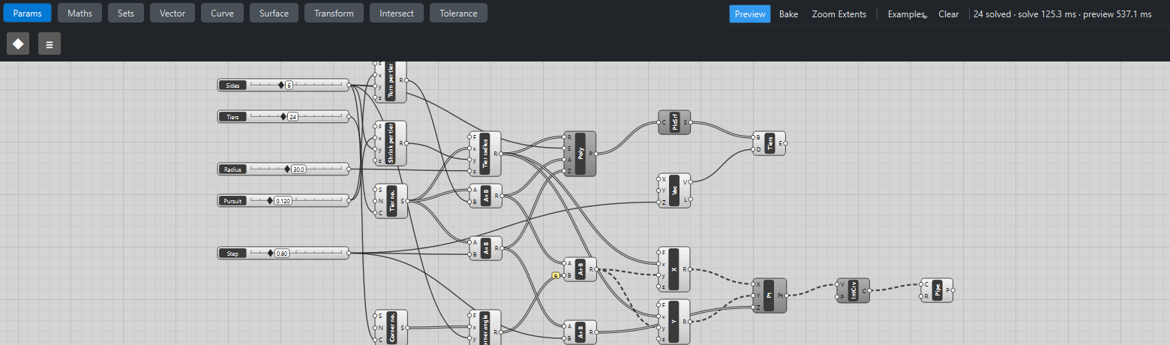The image size is (1170, 345).
Task: Select the Corner angle expression node
Action: 484,328
